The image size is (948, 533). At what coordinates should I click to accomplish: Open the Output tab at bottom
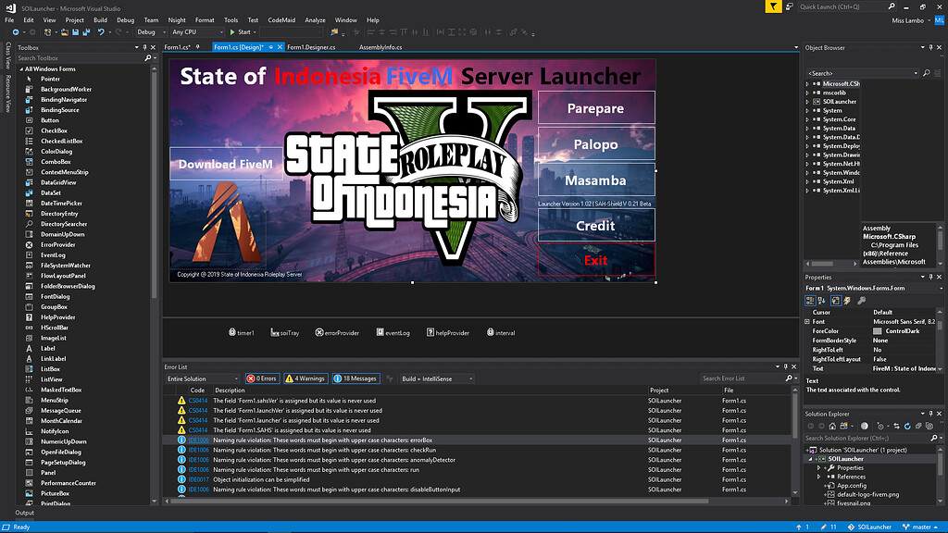coord(25,513)
